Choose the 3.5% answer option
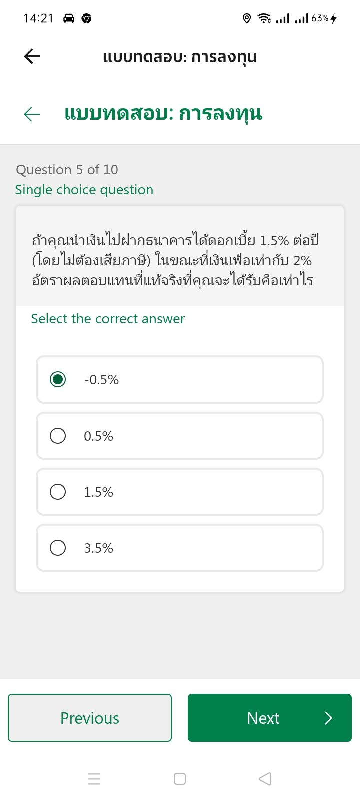Image resolution: width=360 pixels, height=801 pixels. click(x=180, y=548)
